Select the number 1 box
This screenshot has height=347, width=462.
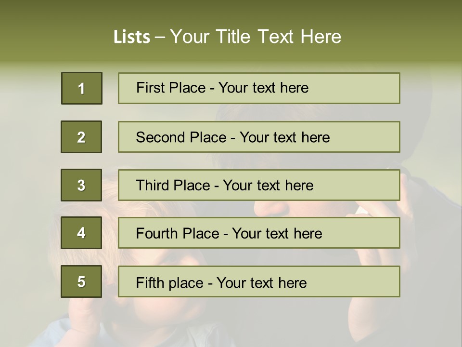[81, 88]
